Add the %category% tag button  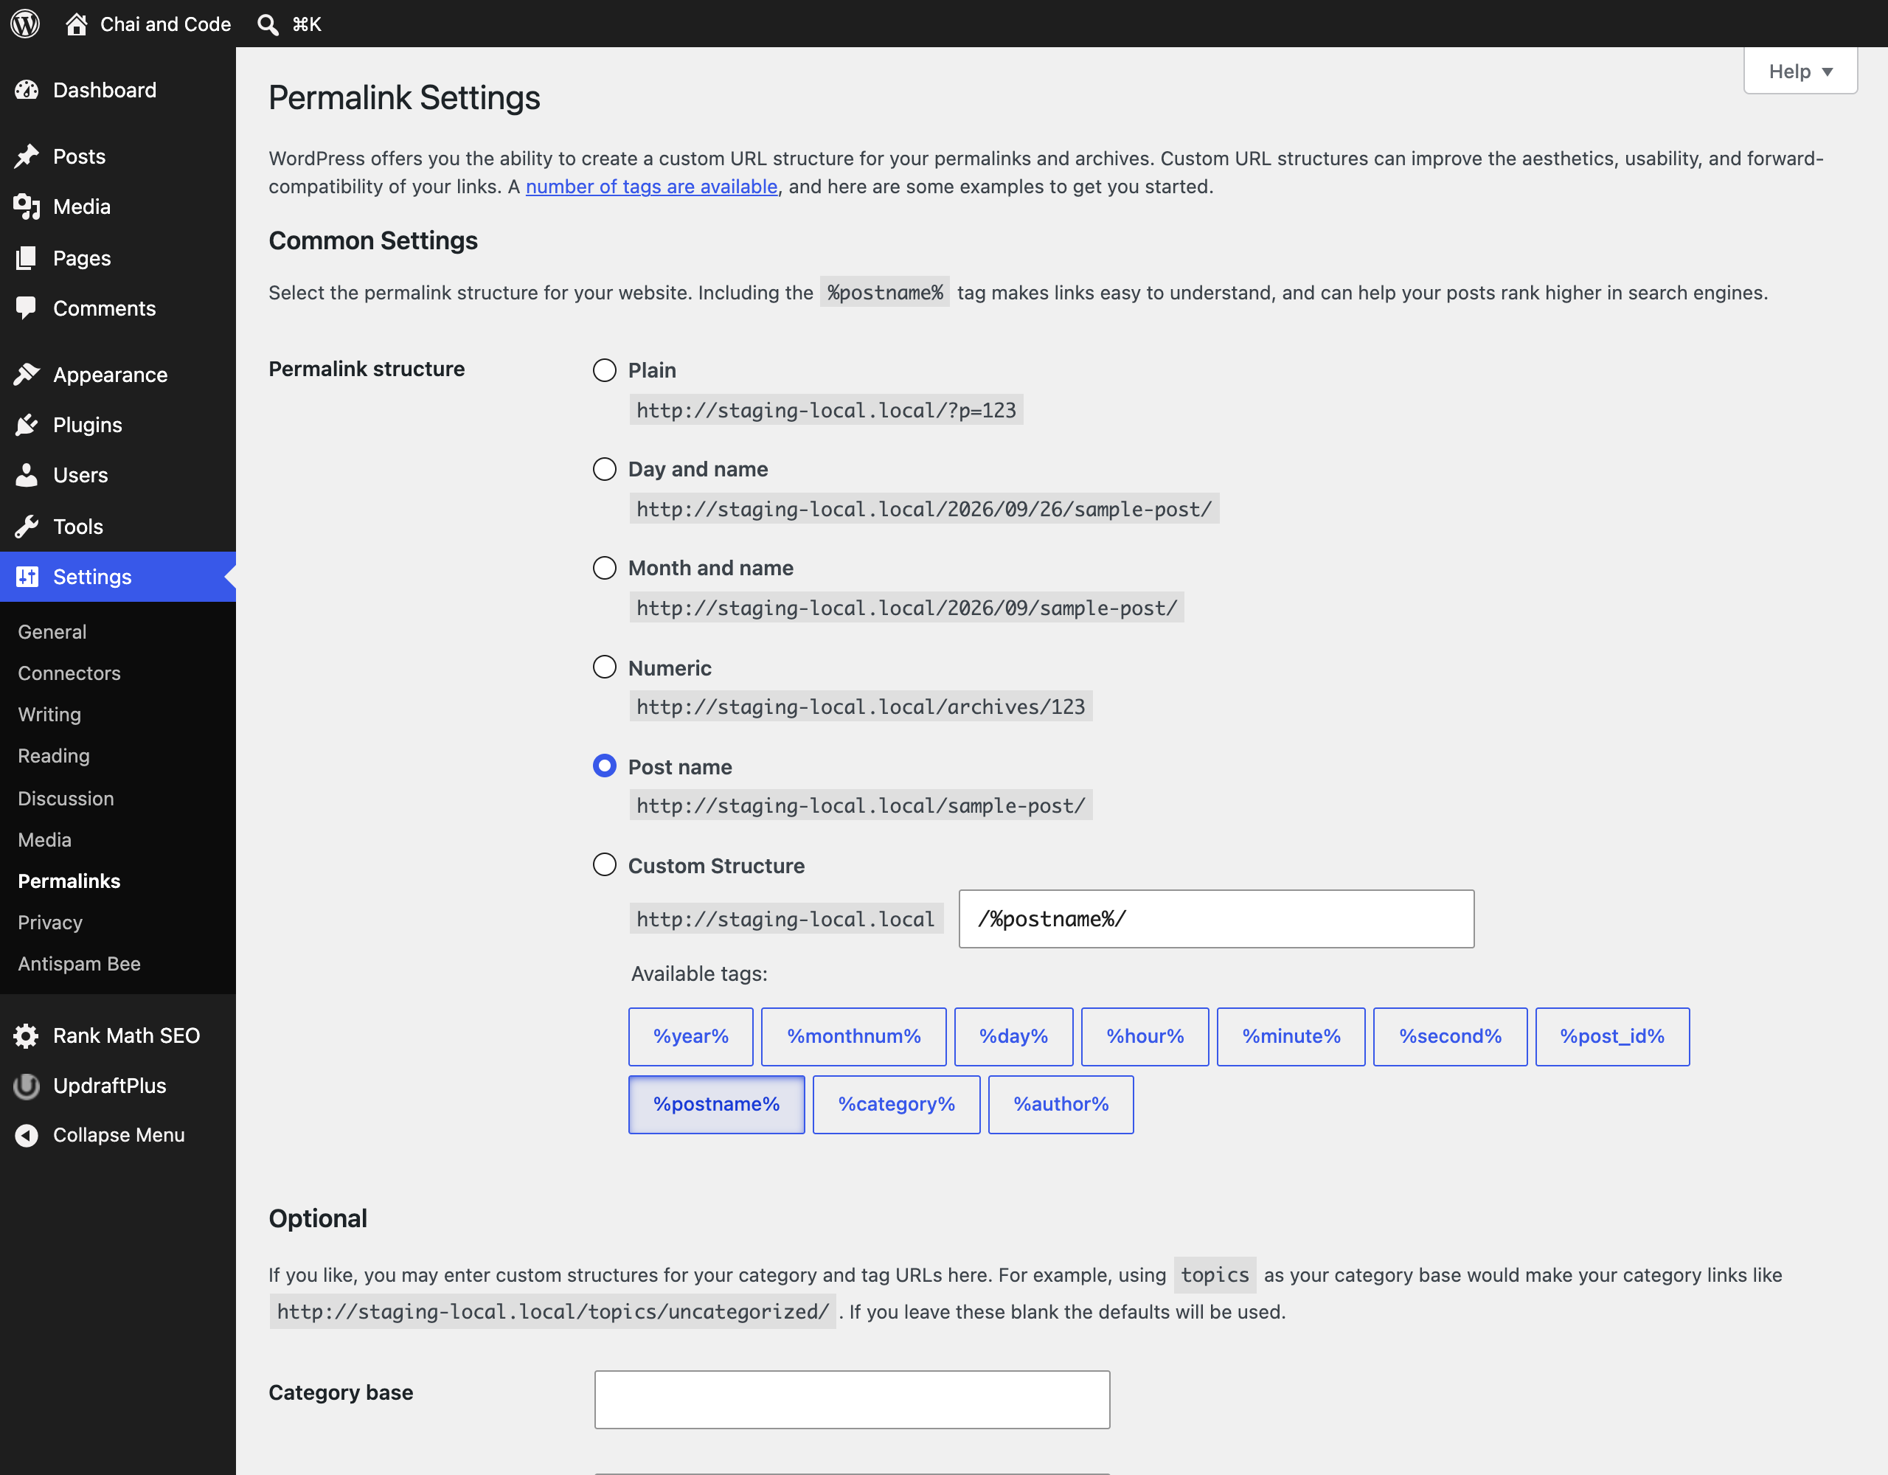click(897, 1104)
